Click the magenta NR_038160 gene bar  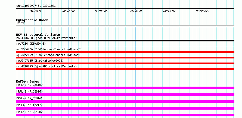tap(125, 95)
